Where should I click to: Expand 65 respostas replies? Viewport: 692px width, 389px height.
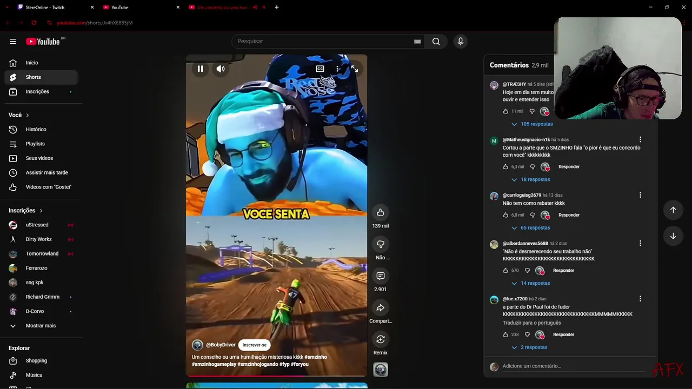click(x=530, y=227)
